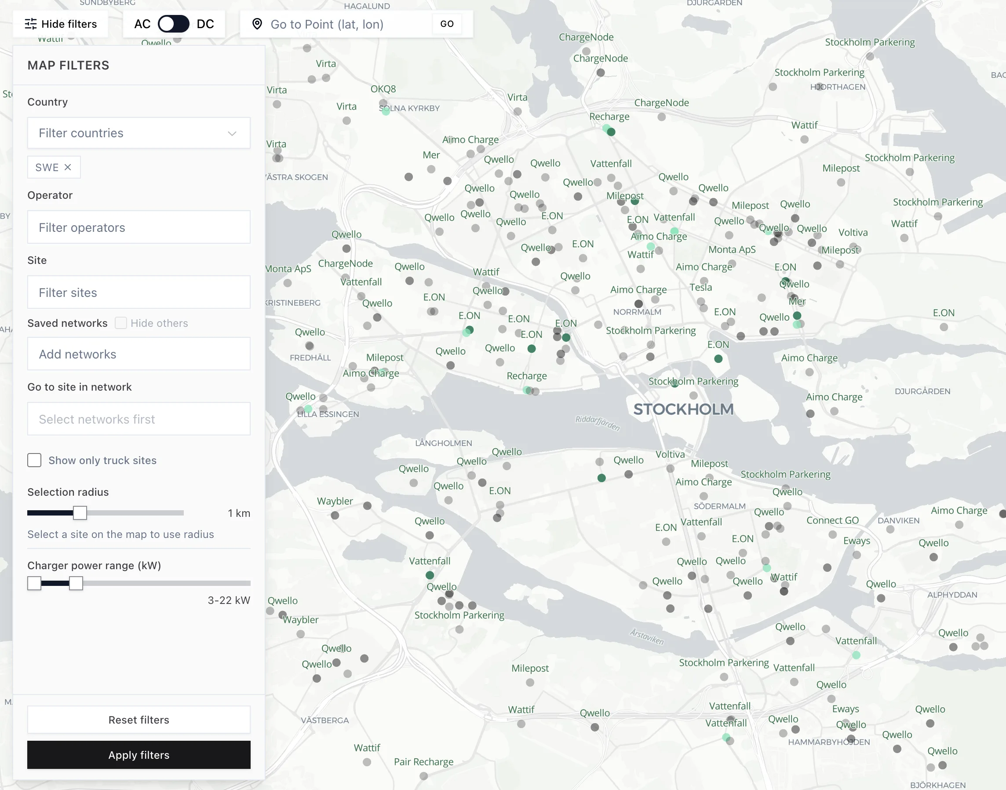The width and height of the screenshot is (1006, 790).
Task: Click the DC label beside the switch
Action: [x=205, y=24]
